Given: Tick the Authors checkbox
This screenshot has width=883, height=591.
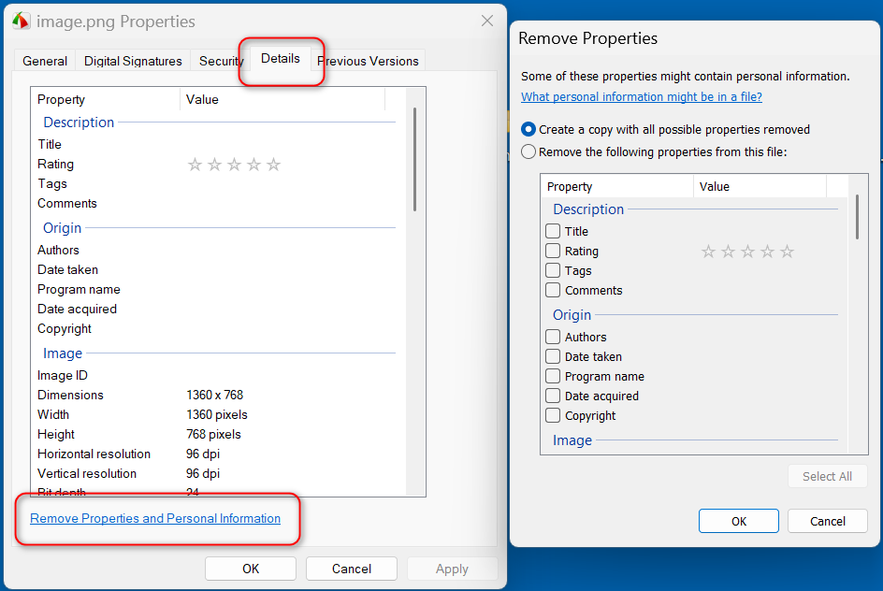Looking at the screenshot, I should pos(553,337).
